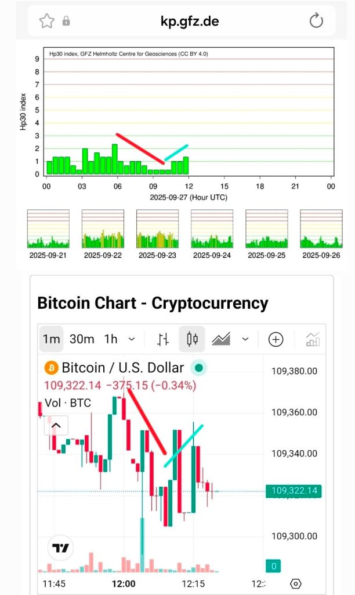Reload the page with refresh icon
Image resolution: width=355 pixels, height=595 pixels.
point(316,21)
